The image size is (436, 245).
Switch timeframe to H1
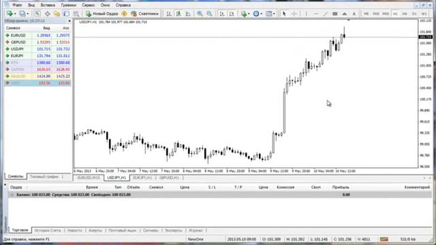point(395,14)
